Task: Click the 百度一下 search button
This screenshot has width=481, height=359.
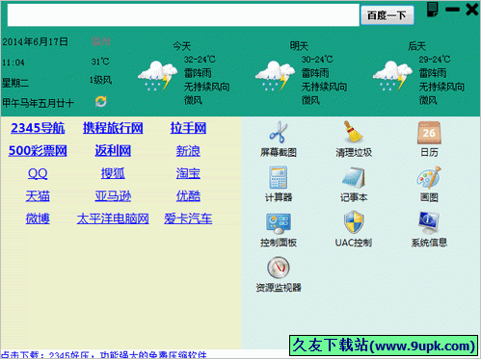Action: click(x=387, y=15)
